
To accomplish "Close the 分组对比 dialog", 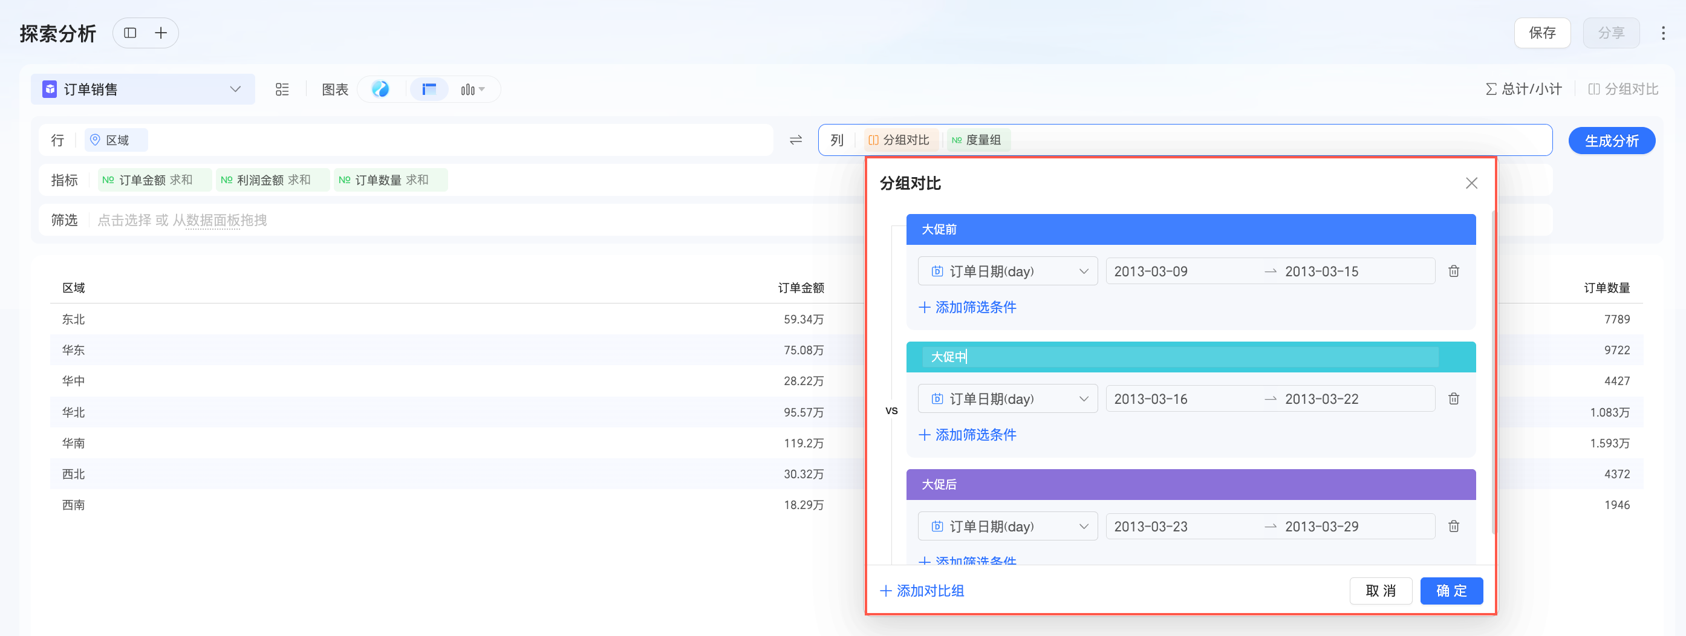I will pyautogui.click(x=1471, y=183).
